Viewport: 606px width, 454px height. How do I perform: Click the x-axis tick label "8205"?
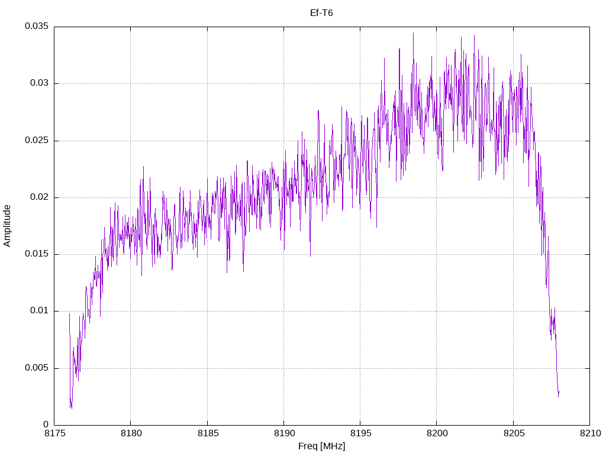click(x=514, y=433)
